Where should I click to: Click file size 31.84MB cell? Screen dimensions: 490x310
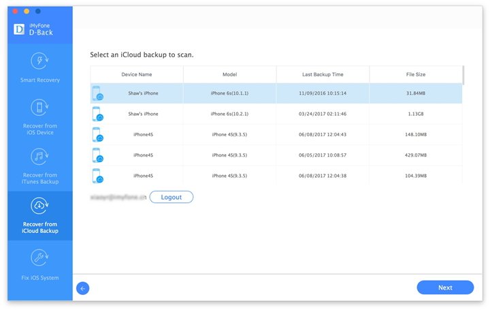[416, 93]
